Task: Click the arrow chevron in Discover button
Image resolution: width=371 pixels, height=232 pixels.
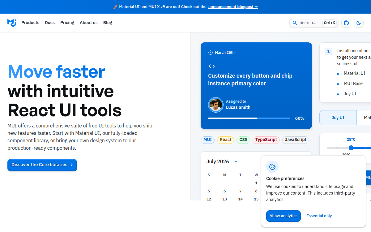Action: (72, 165)
